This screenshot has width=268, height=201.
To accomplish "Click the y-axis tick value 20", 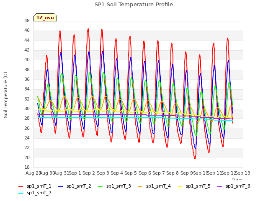I will pyautogui.click(x=27, y=157).
